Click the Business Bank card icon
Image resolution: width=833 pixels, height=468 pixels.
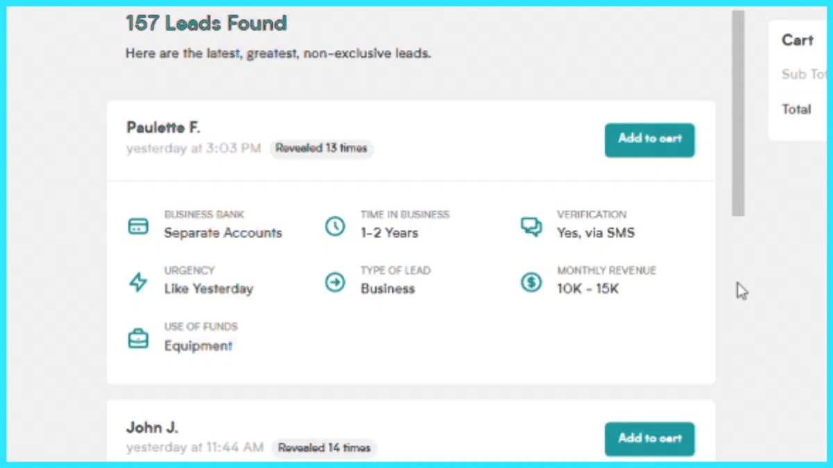pos(138,226)
